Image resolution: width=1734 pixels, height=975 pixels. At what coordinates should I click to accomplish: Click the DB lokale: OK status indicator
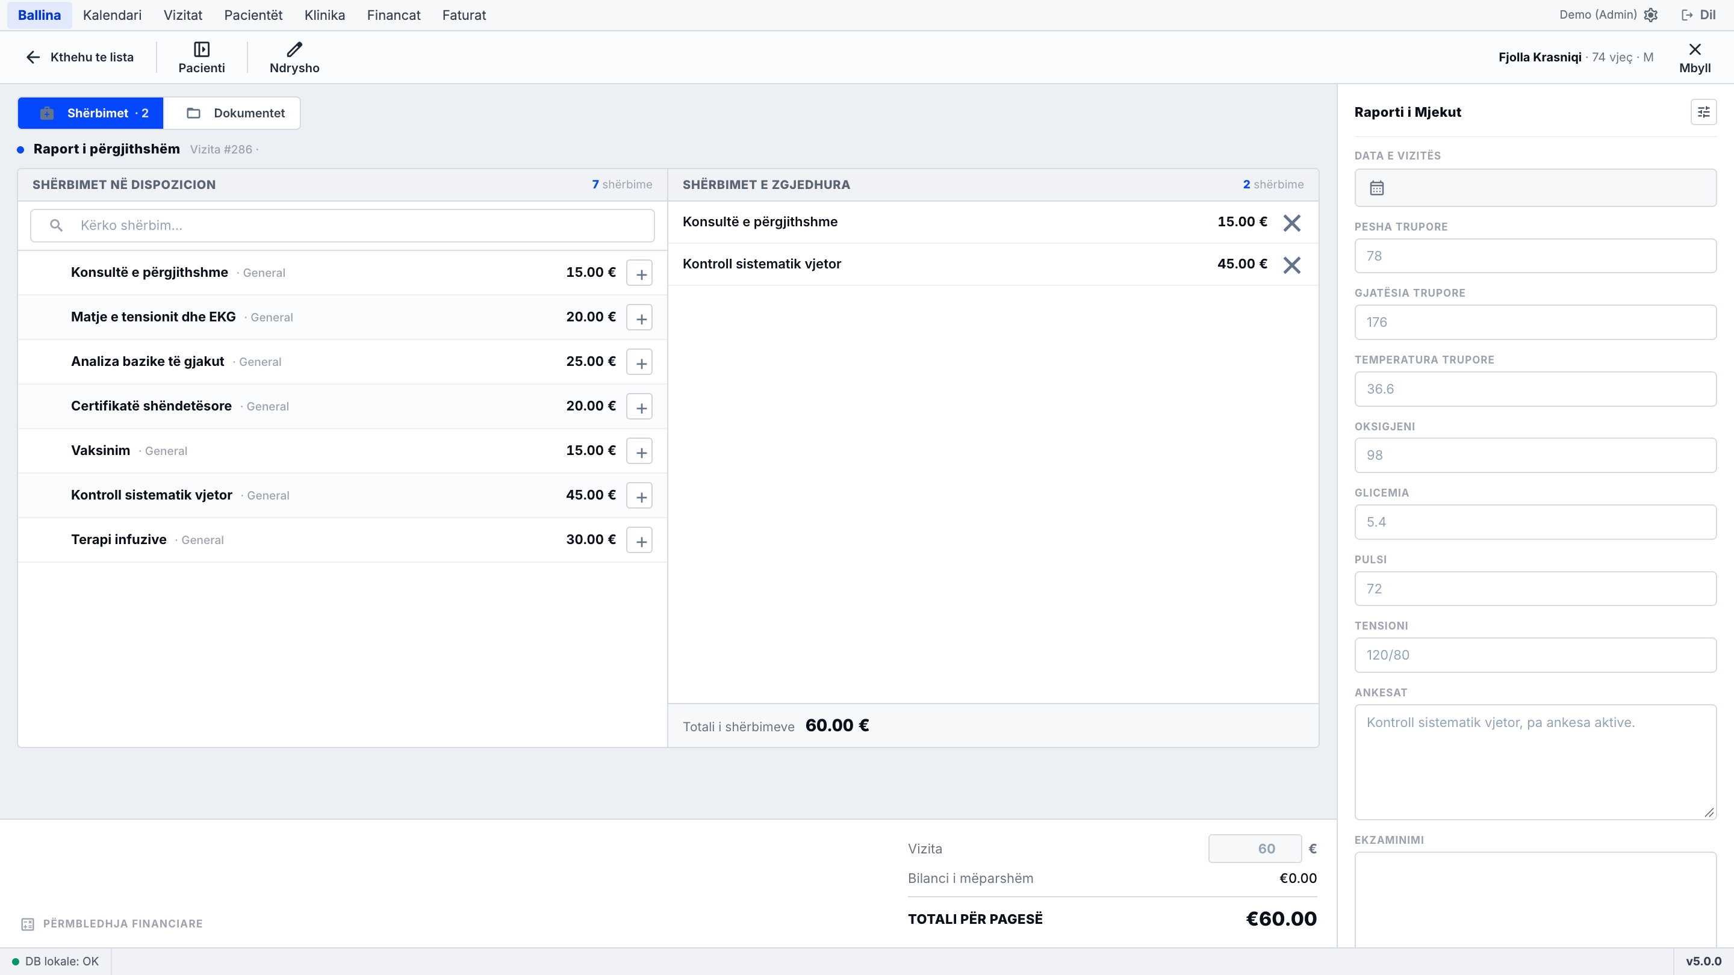(x=55, y=962)
